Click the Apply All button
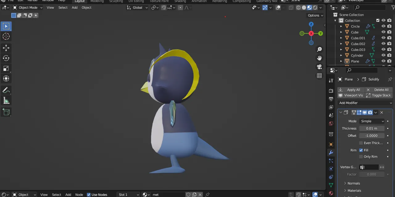395x197 pixels. [x=351, y=90]
